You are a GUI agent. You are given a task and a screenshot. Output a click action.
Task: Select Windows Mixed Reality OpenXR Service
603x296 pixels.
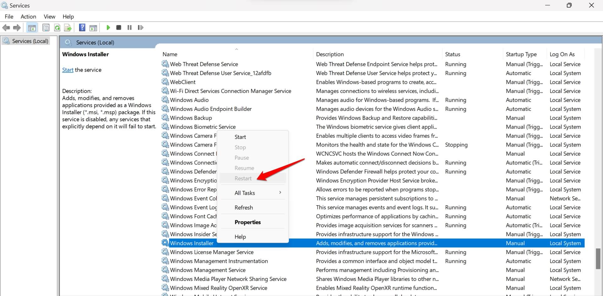[x=219, y=288]
